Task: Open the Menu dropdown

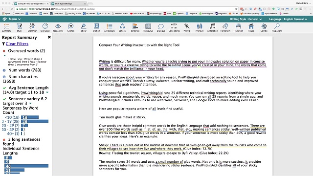Action: coord(15,19)
